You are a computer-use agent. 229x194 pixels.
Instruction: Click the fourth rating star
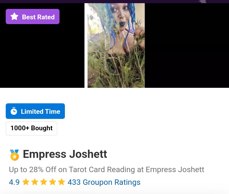tap(52, 182)
